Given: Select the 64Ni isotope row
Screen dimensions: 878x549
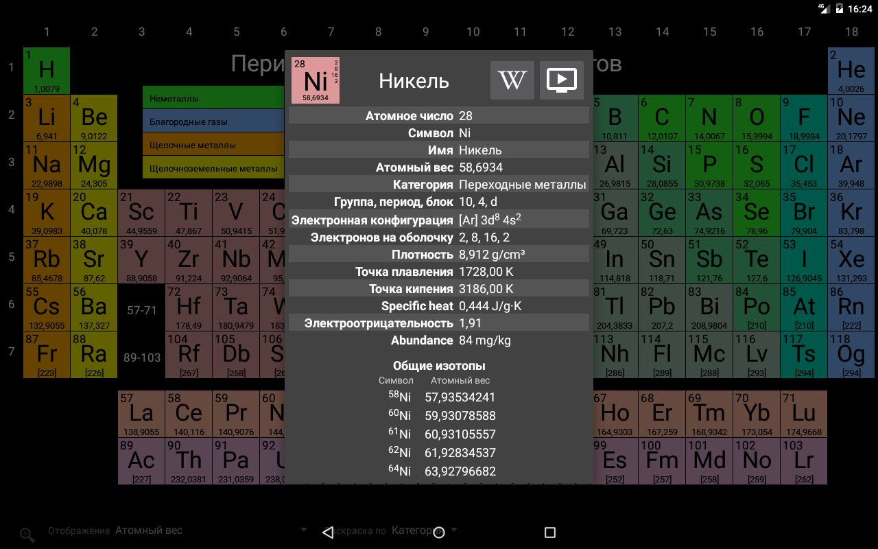Looking at the screenshot, I should click(439, 471).
